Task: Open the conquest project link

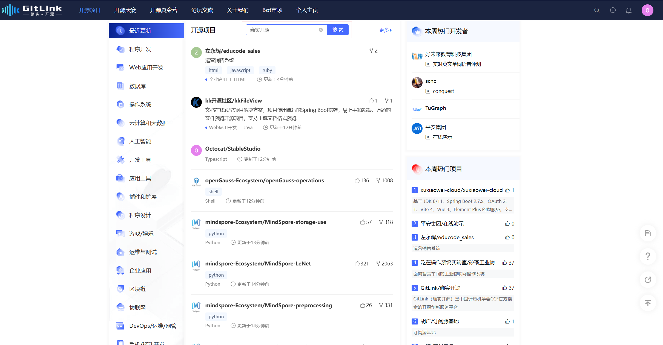Action: tap(443, 91)
